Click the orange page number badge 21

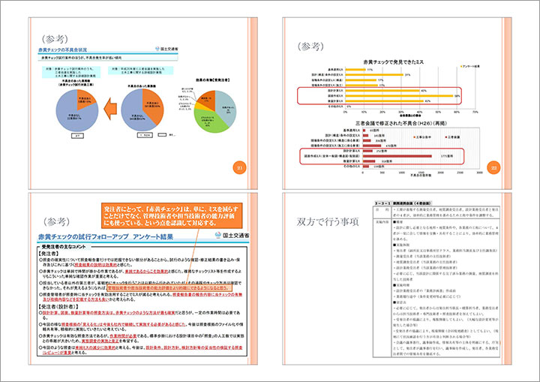click(x=240, y=167)
